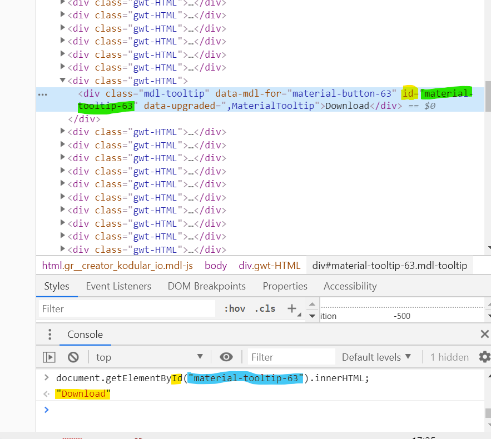491x439 pixels.
Task: Select div.gwt-HTML in the breadcrumb
Action: 269,266
